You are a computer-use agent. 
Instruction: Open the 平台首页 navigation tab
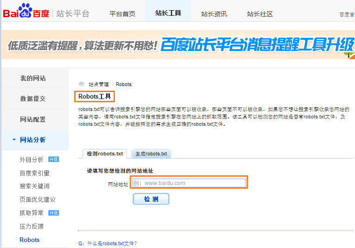(122, 14)
